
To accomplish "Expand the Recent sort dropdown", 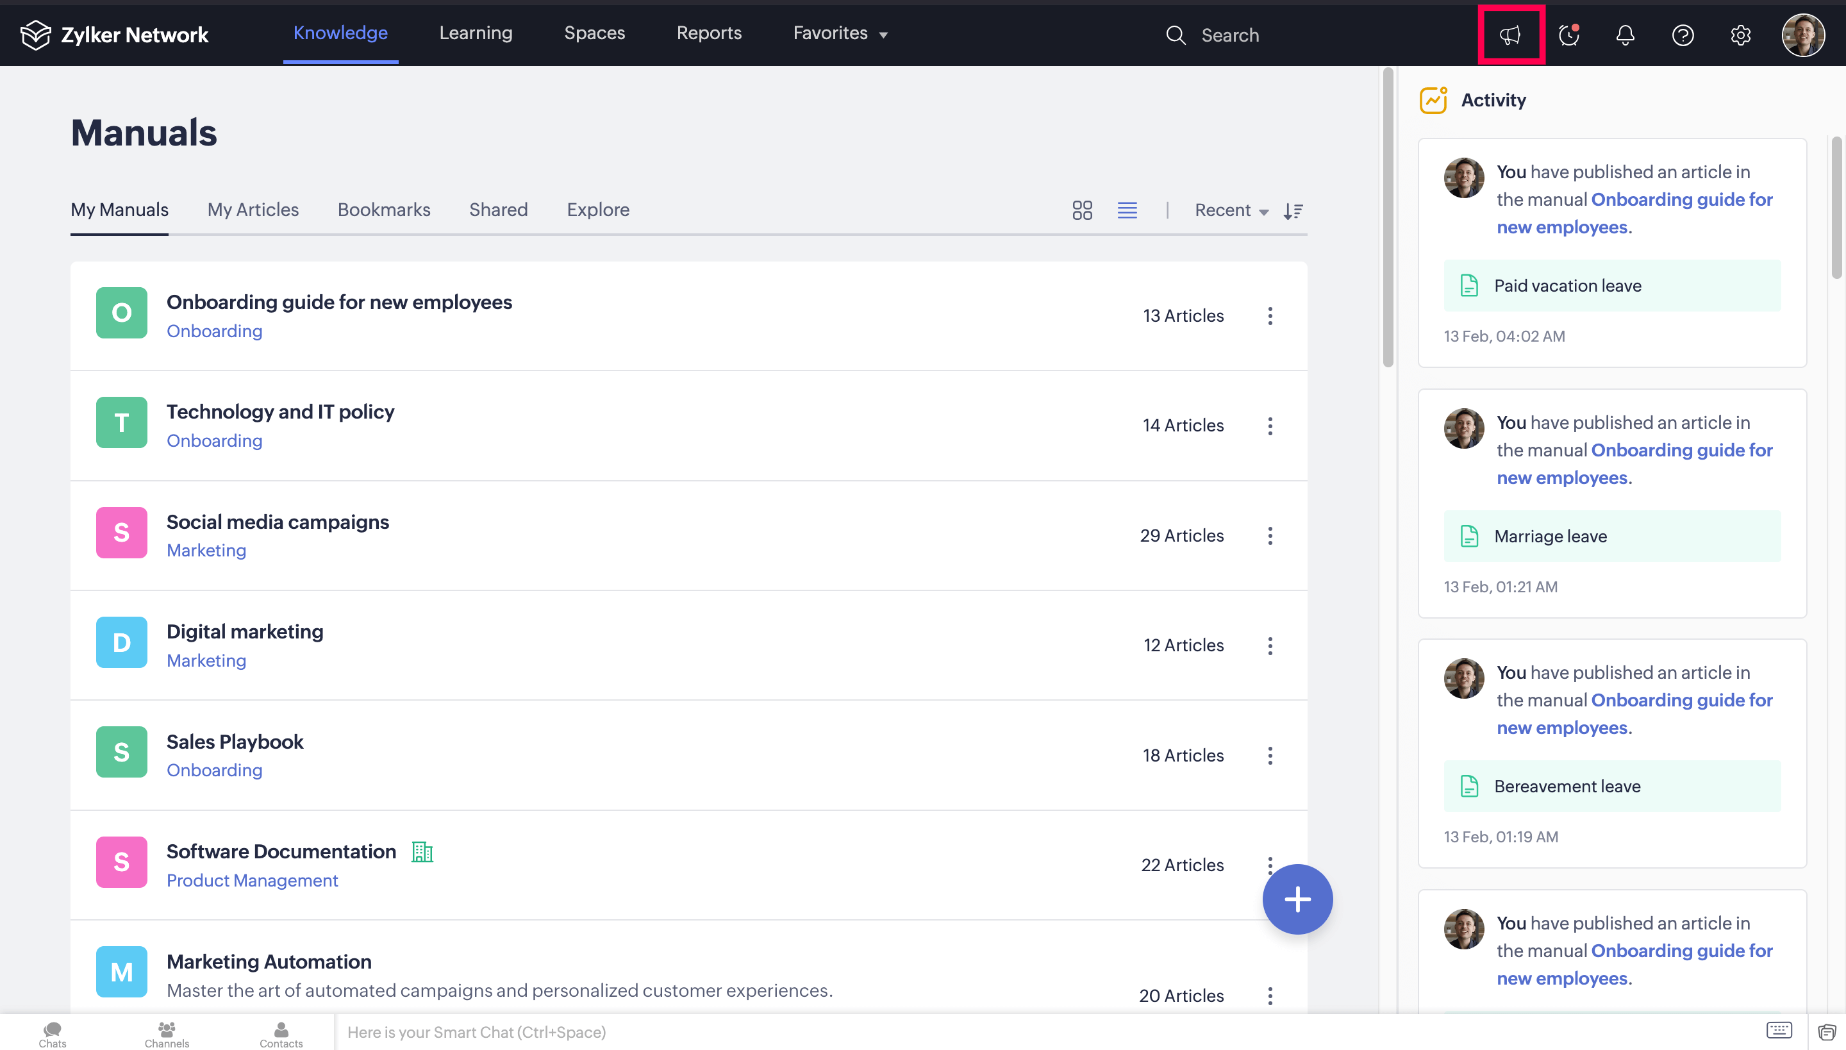I will (x=1231, y=210).
